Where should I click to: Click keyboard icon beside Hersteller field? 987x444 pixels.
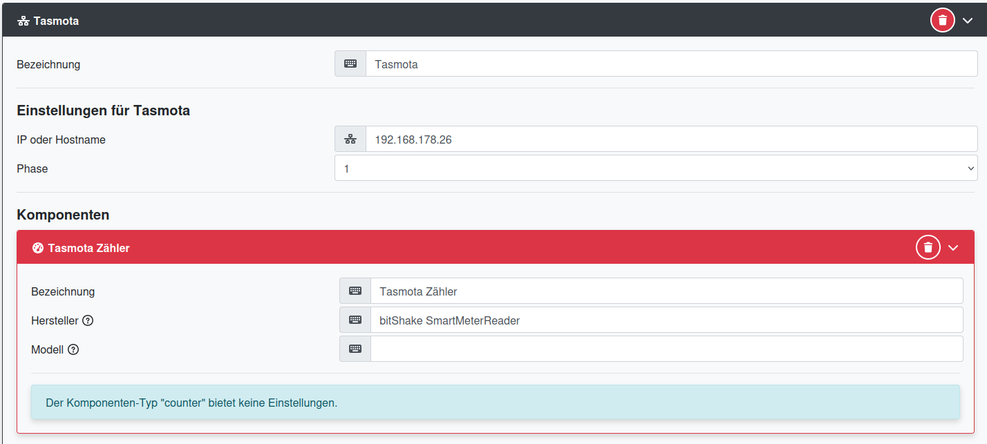pos(355,320)
